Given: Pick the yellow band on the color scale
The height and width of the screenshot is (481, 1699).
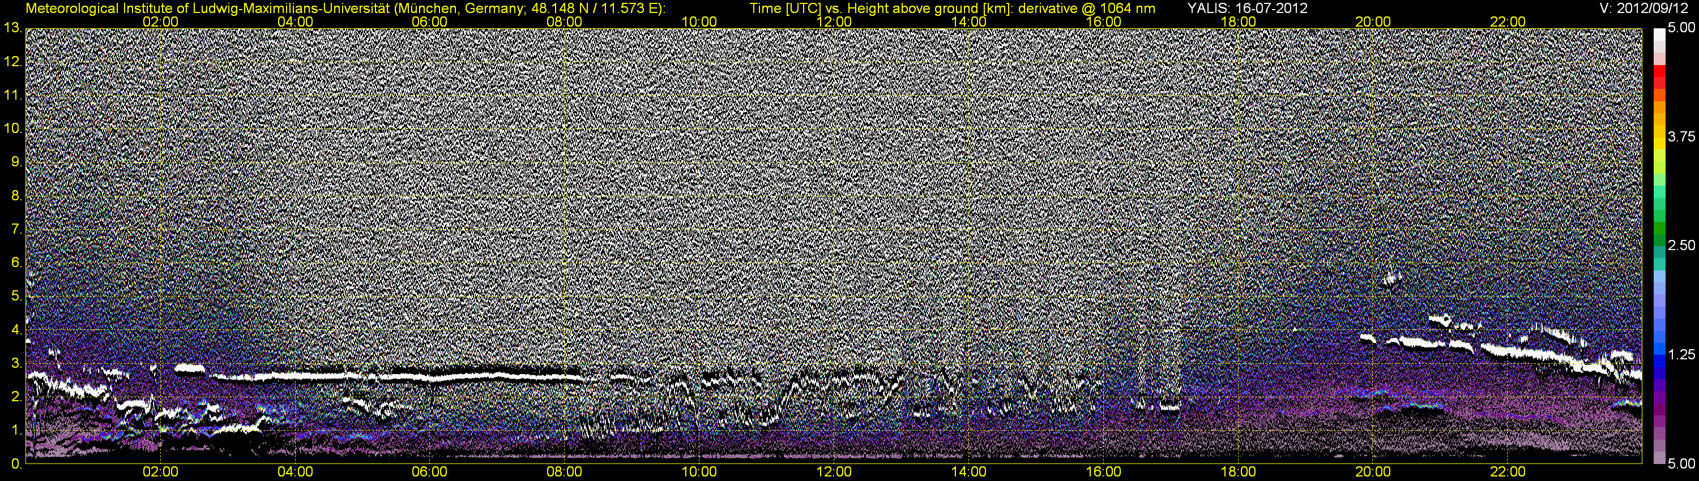Looking at the screenshot, I should 1659,144.
